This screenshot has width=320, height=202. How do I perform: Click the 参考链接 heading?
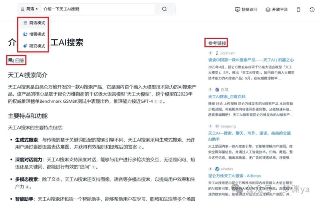point(217,43)
